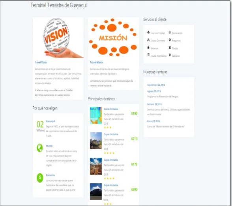Open the Agosto 15,2015 entry

point(154,91)
